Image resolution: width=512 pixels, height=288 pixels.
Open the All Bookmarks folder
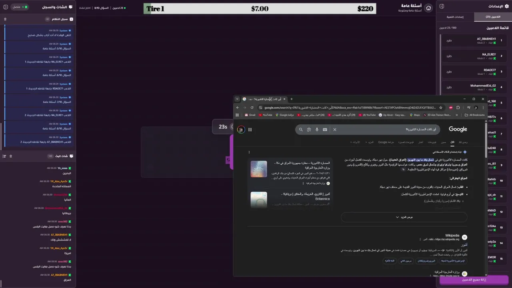click(475, 115)
